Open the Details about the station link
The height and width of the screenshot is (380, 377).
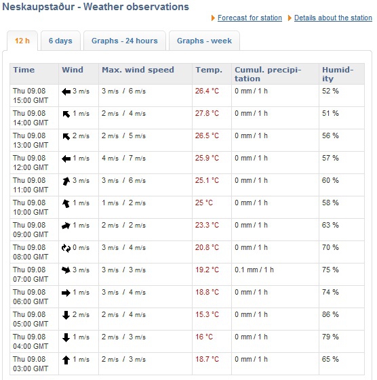coord(333,18)
